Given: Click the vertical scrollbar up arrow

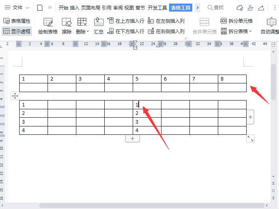Looking at the screenshot, I should (x=273, y=52).
